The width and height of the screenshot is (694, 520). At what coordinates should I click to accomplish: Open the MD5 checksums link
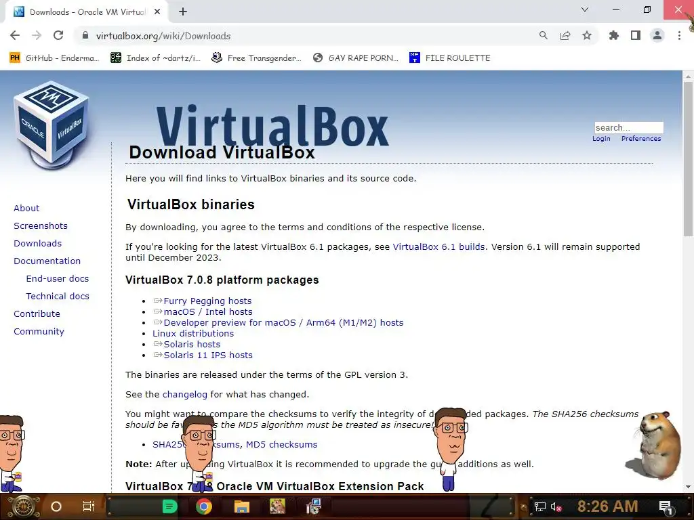tap(281, 444)
